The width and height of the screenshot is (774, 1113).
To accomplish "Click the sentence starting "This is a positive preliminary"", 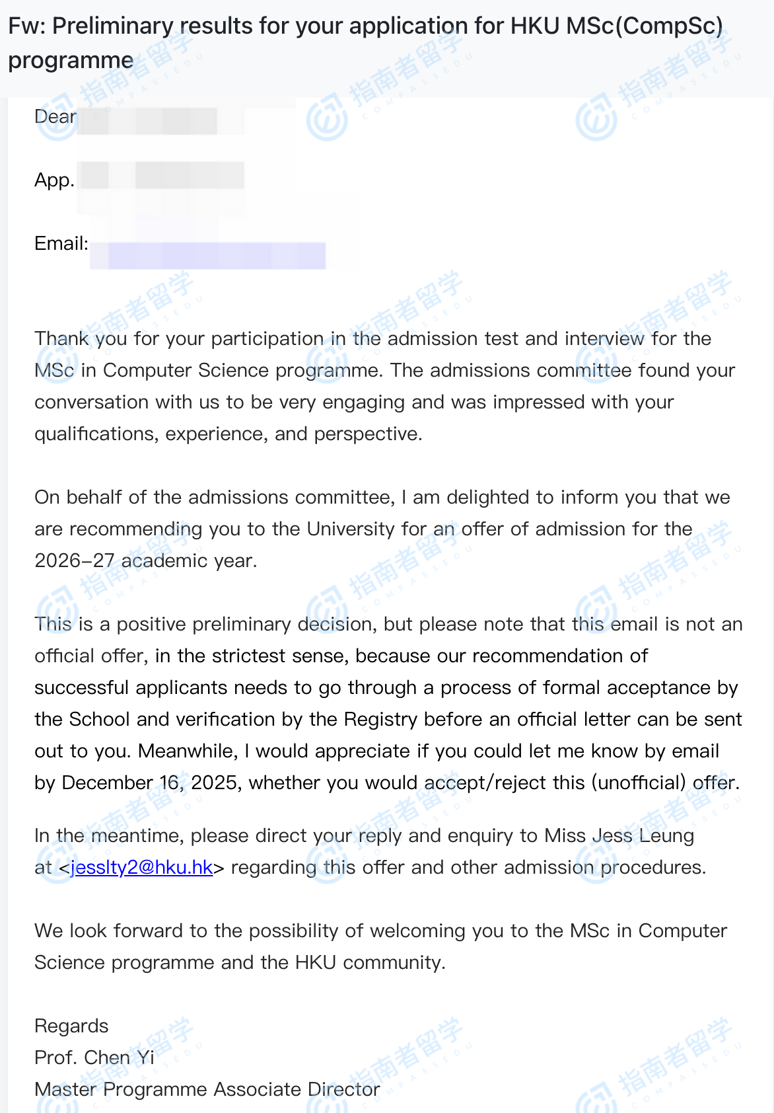I will point(388,624).
